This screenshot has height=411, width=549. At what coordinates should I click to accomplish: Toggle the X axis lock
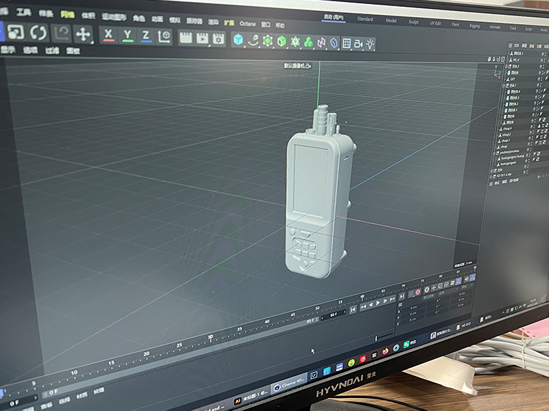coord(108,35)
